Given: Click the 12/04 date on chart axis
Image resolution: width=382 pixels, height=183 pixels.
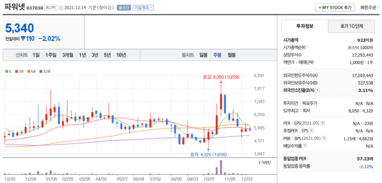Looking at the screenshot, I should click(31, 179).
